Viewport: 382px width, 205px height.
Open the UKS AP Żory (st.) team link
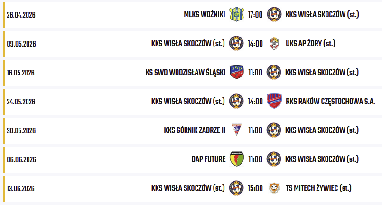pos(310,44)
